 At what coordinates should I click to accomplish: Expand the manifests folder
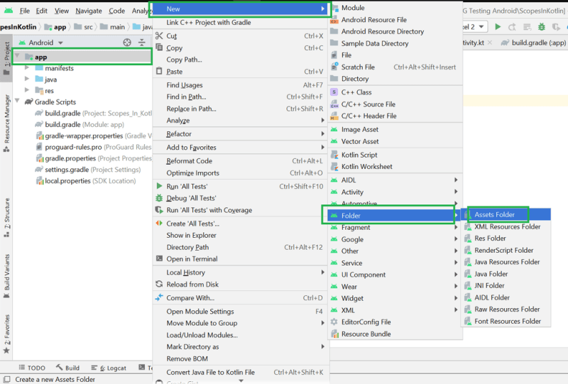(x=27, y=67)
